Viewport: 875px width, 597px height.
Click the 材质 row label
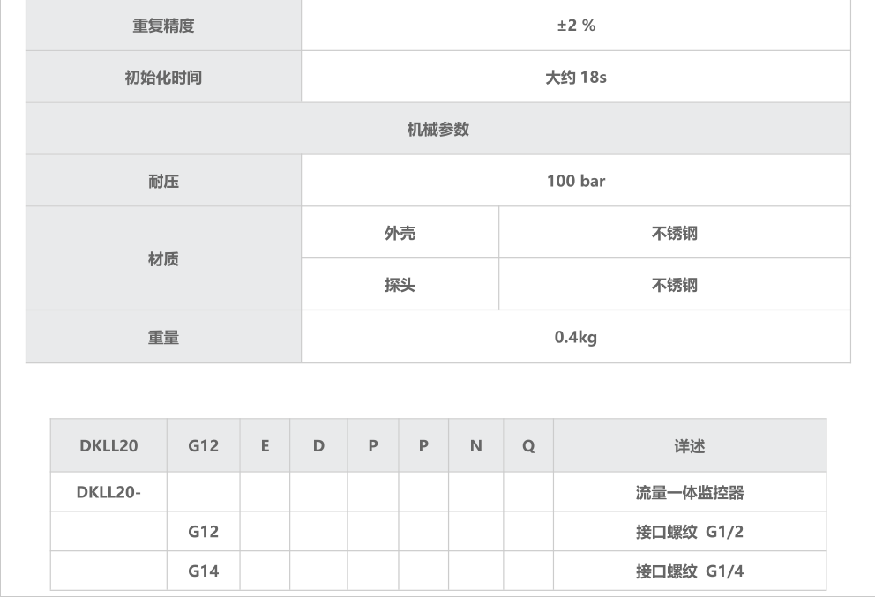click(x=163, y=258)
